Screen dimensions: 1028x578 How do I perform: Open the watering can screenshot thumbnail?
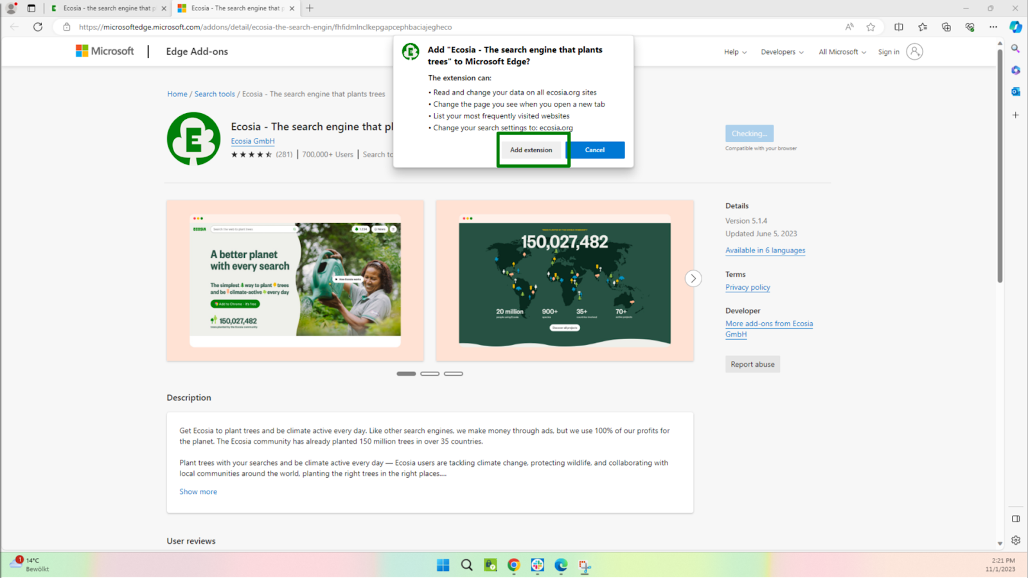(295, 280)
